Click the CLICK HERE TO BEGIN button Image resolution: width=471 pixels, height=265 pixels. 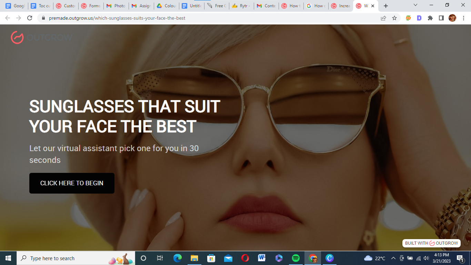pyautogui.click(x=72, y=183)
